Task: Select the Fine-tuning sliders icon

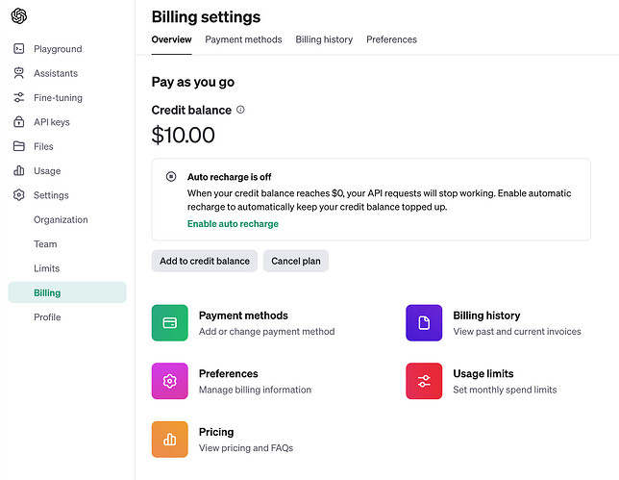Action: pos(18,98)
